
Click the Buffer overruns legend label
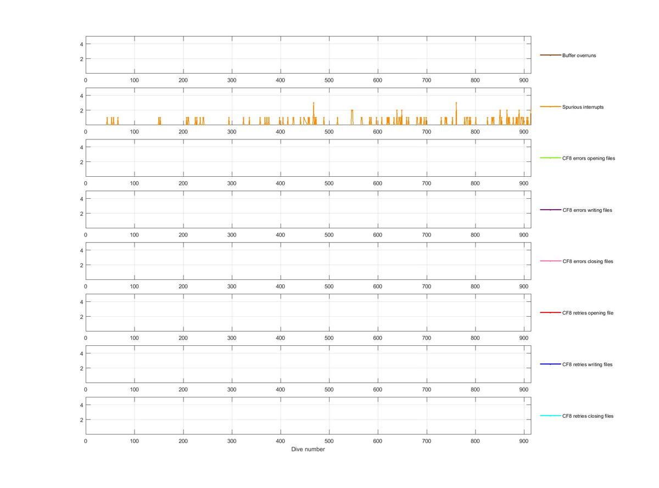[x=579, y=55]
